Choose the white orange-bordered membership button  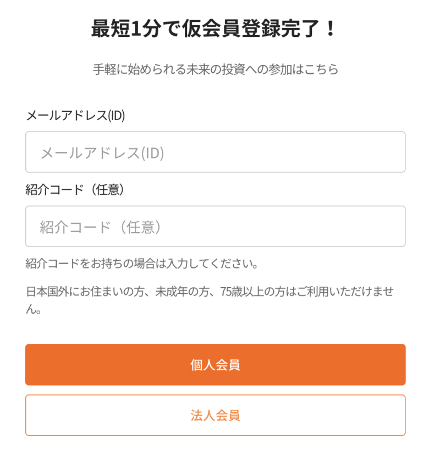(x=215, y=415)
